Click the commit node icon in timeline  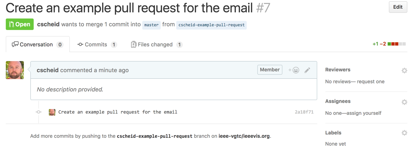click(x=39, y=112)
